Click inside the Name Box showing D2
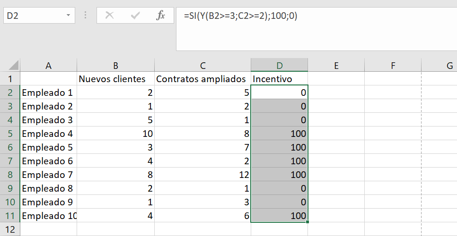The width and height of the screenshot is (457, 236). point(35,16)
